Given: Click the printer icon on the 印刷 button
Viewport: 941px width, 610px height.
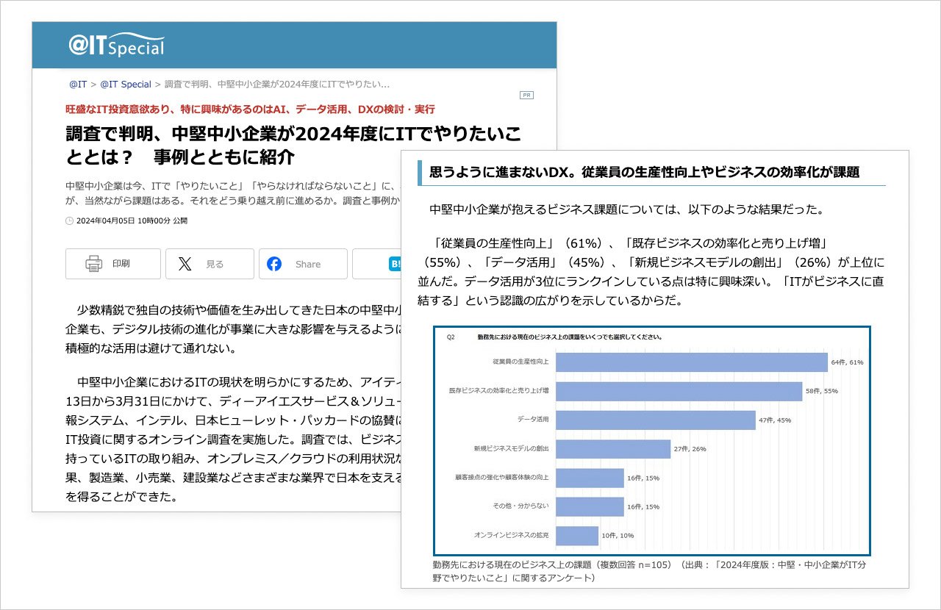Looking at the screenshot, I should pyautogui.click(x=93, y=264).
